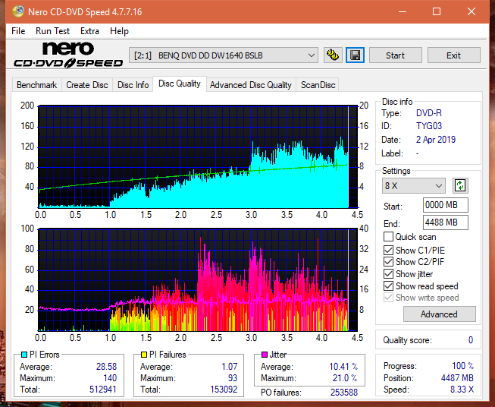Click the PI Failures jitter graph area

(x=198, y=280)
